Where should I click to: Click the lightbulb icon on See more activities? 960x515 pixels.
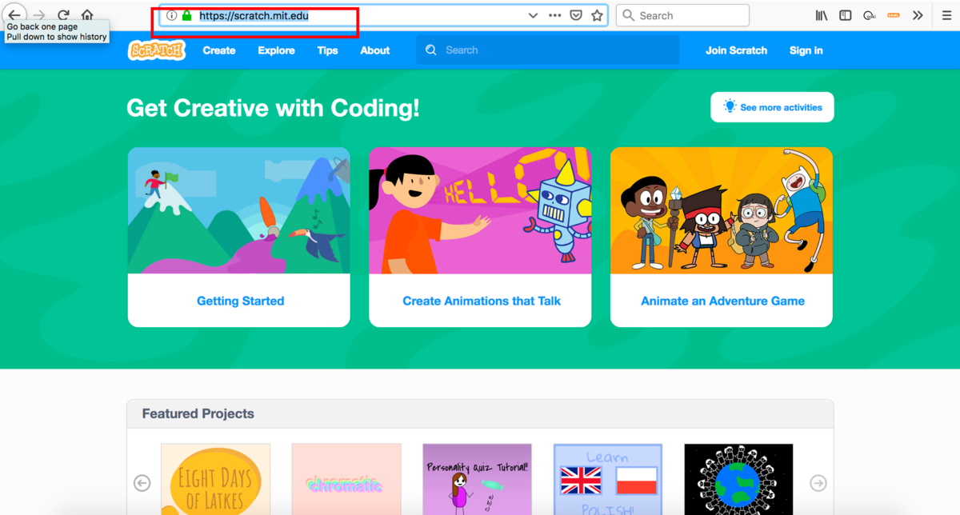tap(729, 106)
